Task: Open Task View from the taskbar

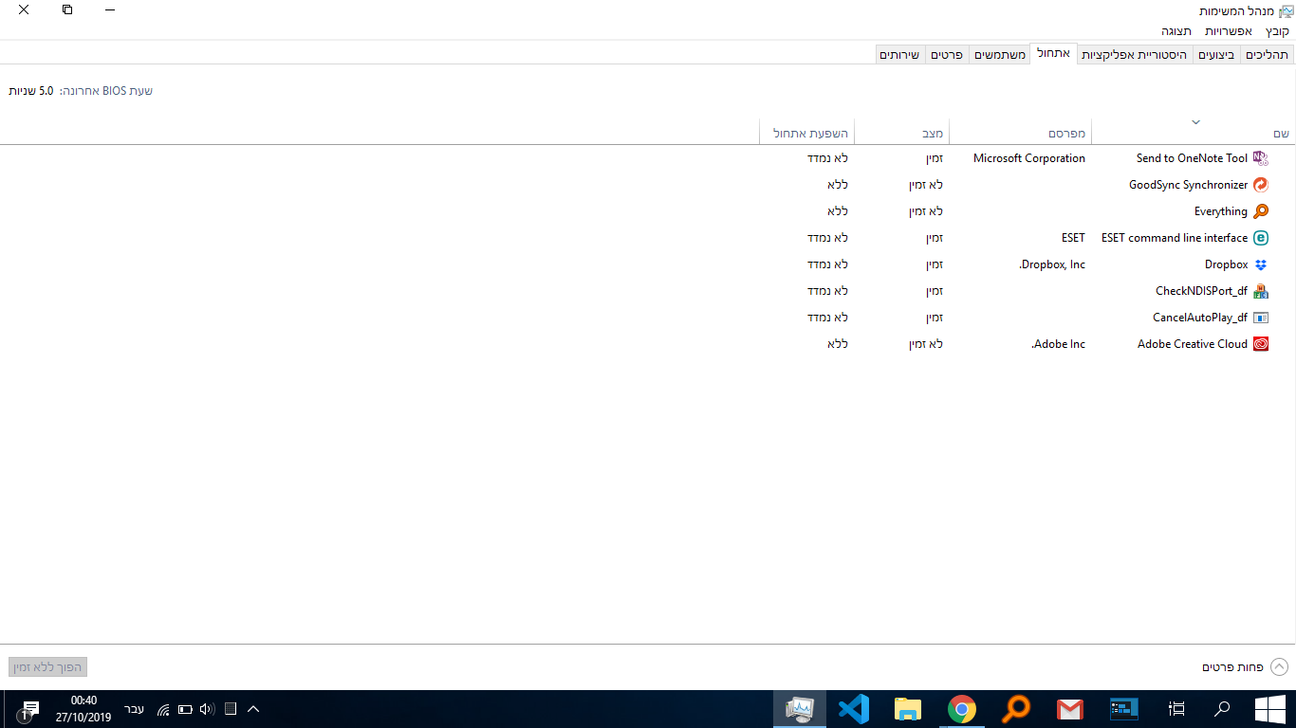Action: click(1176, 709)
